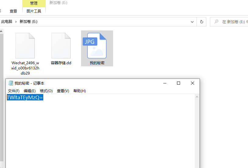Click the search magnifier icon
The width and height of the screenshot is (248, 168).
[x=216, y=22]
